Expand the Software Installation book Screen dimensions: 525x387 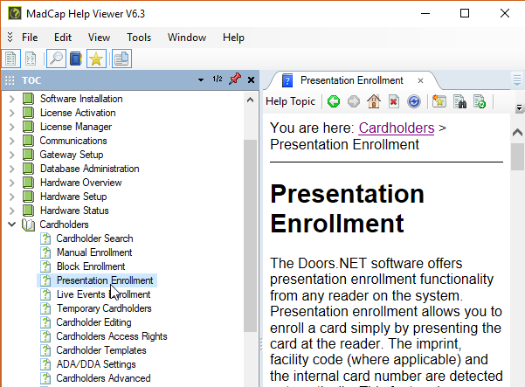[x=11, y=99]
